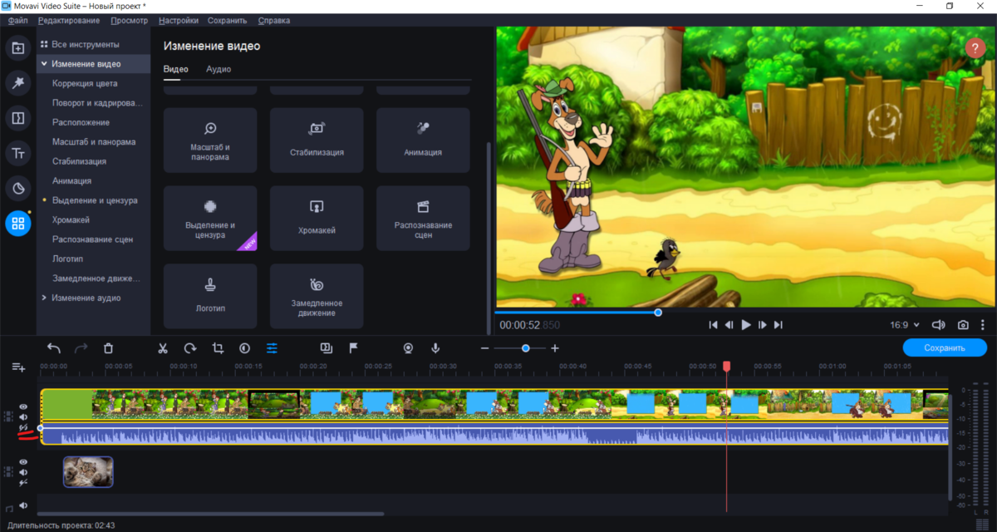Collapse the Изменение видео tree section
The height and width of the screenshot is (532, 997).
pos(43,64)
